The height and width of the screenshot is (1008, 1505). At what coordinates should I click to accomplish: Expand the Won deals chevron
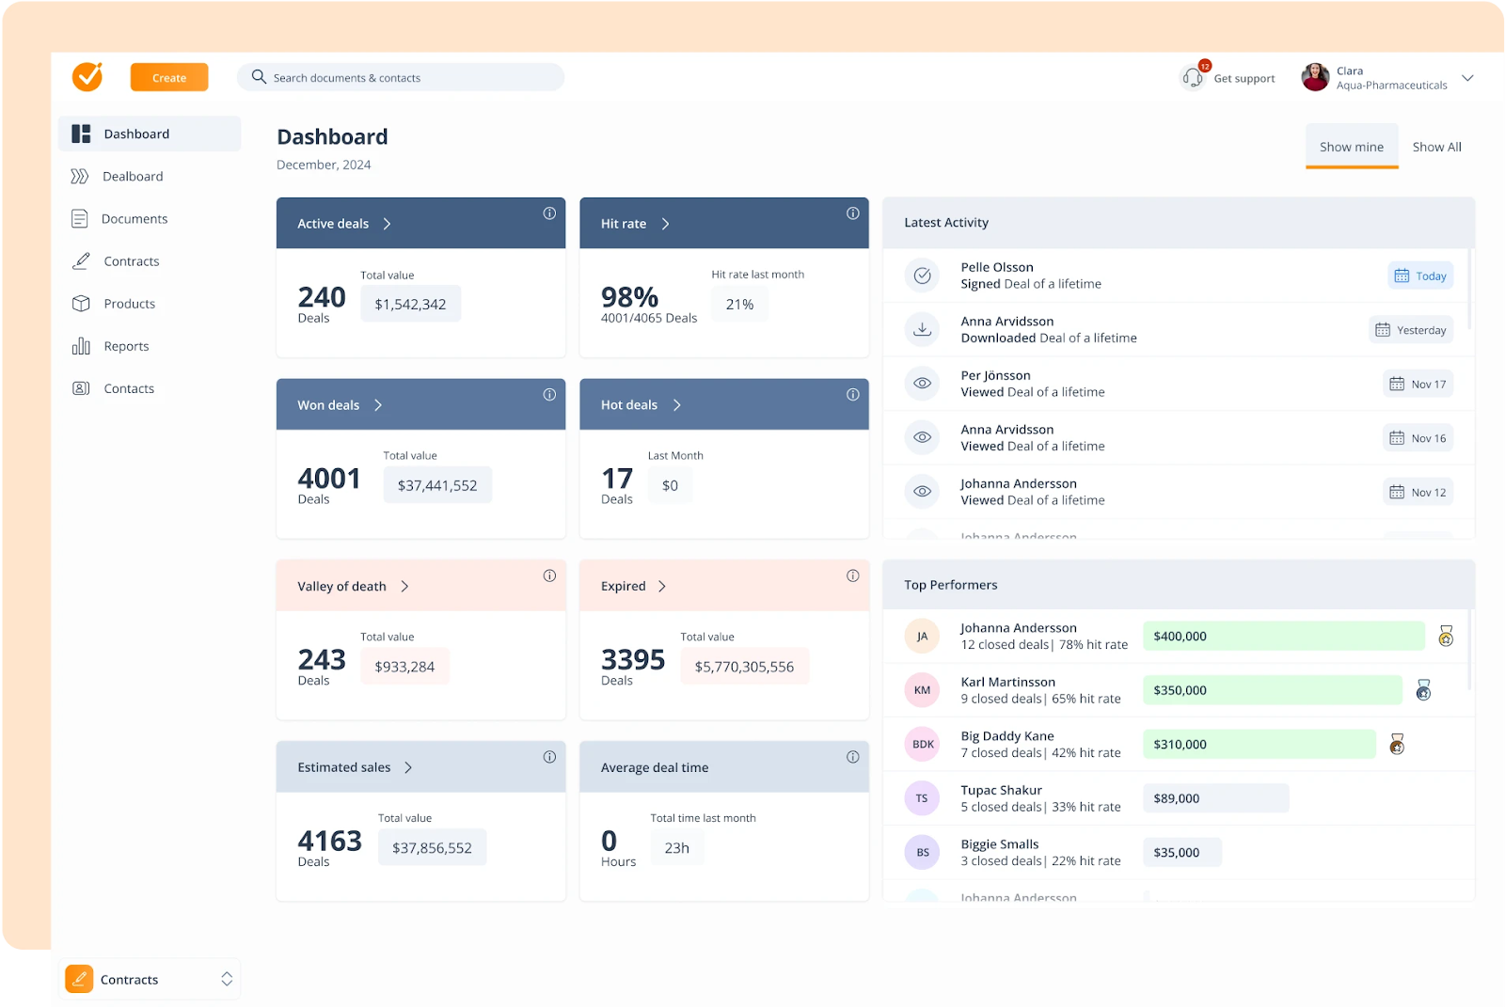pos(378,405)
